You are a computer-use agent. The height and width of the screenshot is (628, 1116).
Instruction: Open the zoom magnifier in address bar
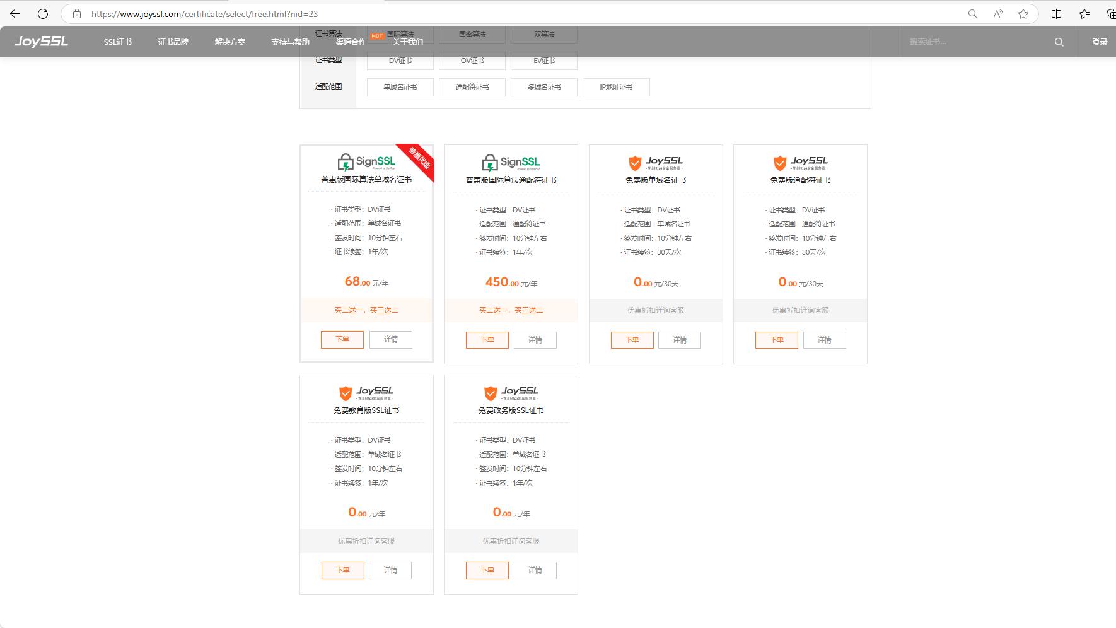[x=973, y=13]
